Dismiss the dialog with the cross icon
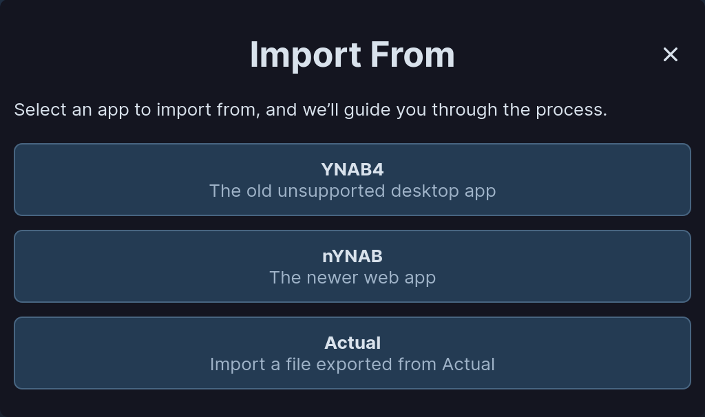Screen dimensions: 705x417 (x=671, y=54)
